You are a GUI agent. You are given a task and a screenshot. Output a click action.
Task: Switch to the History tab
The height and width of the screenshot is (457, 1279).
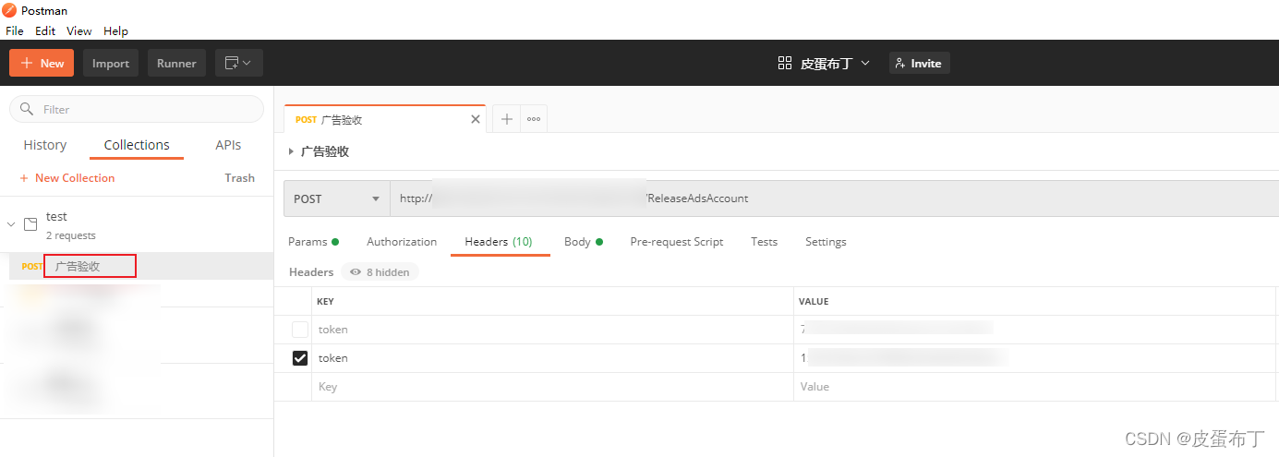click(x=45, y=145)
